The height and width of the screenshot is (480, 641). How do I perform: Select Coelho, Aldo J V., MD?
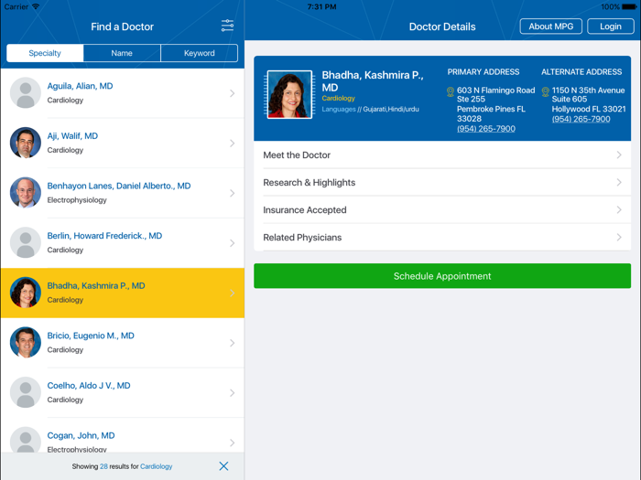pos(89,385)
